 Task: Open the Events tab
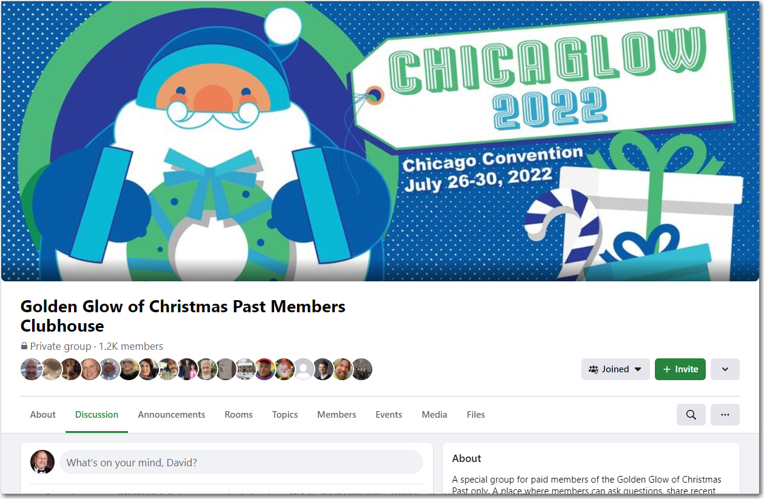pos(389,415)
